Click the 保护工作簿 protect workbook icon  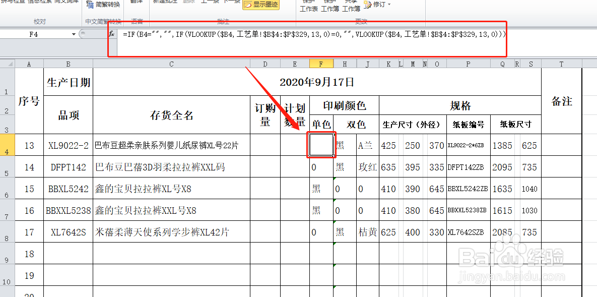330,6
